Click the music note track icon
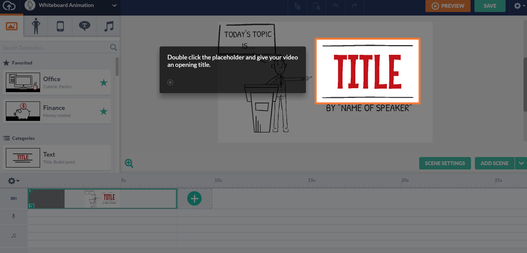This screenshot has height=253, width=527. click(x=14, y=236)
